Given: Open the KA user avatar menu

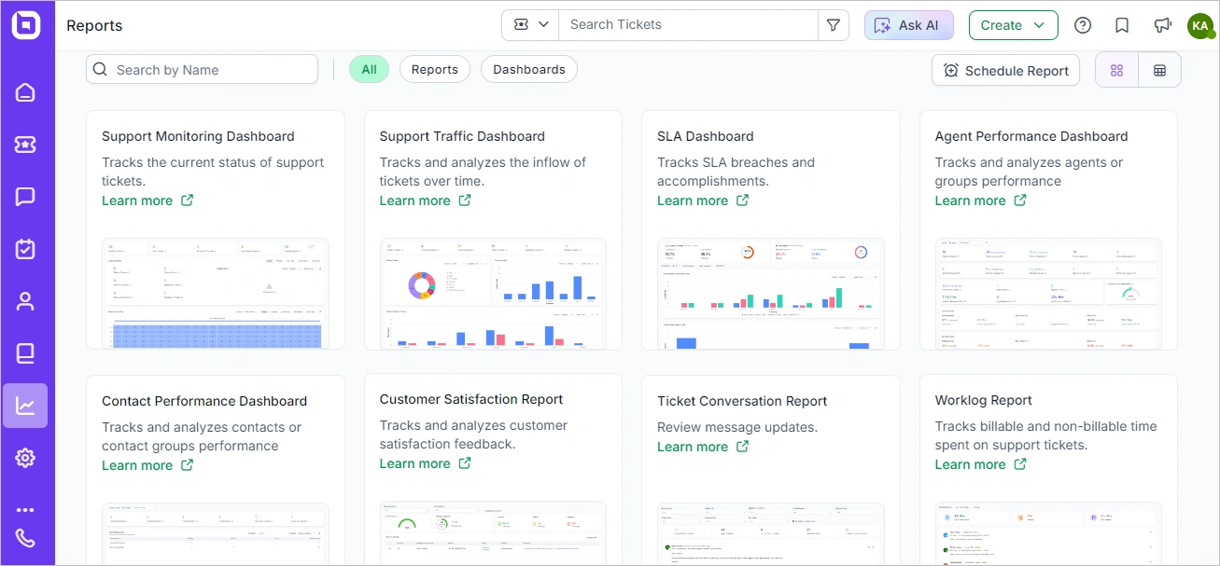Looking at the screenshot, I should (x=1200, y=25).
